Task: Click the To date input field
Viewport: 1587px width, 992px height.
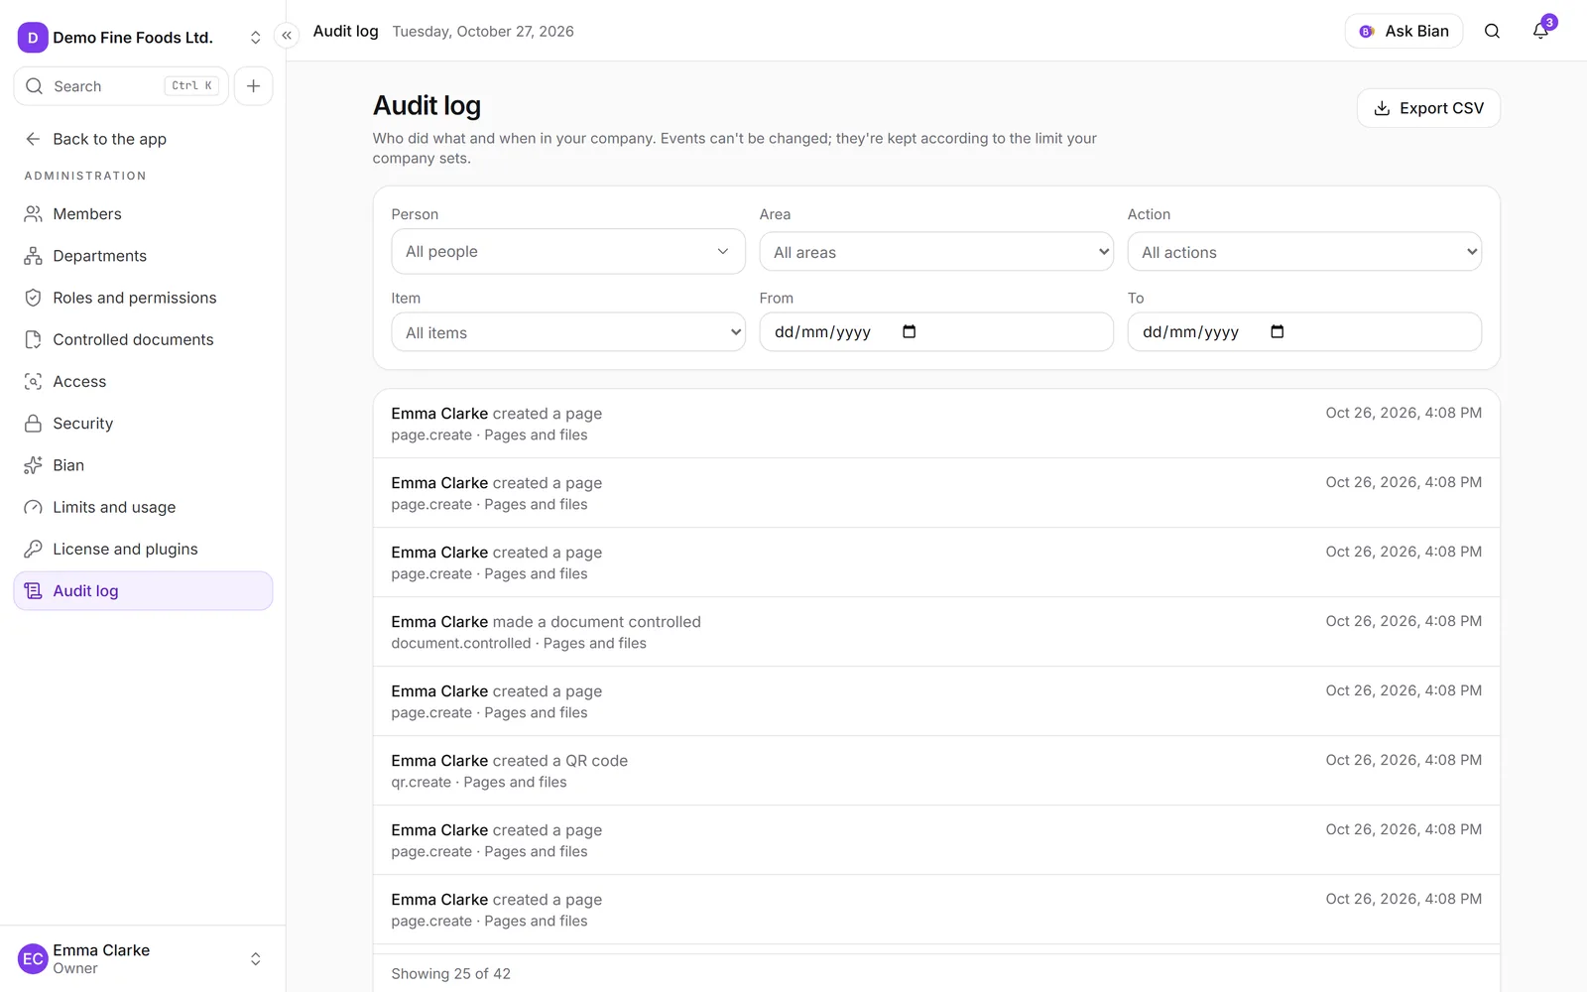Action: pyautogui.click(x=1304, y=331)
